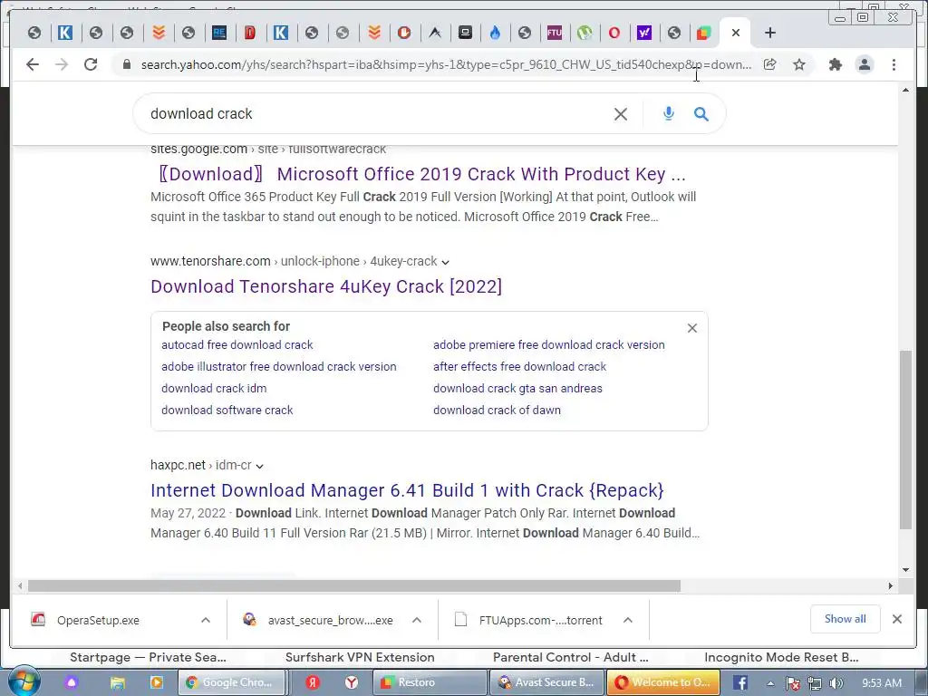This screenshot has width=928, height=696.
Task: Open a new browser tab
Action: [x=770, y=33]
